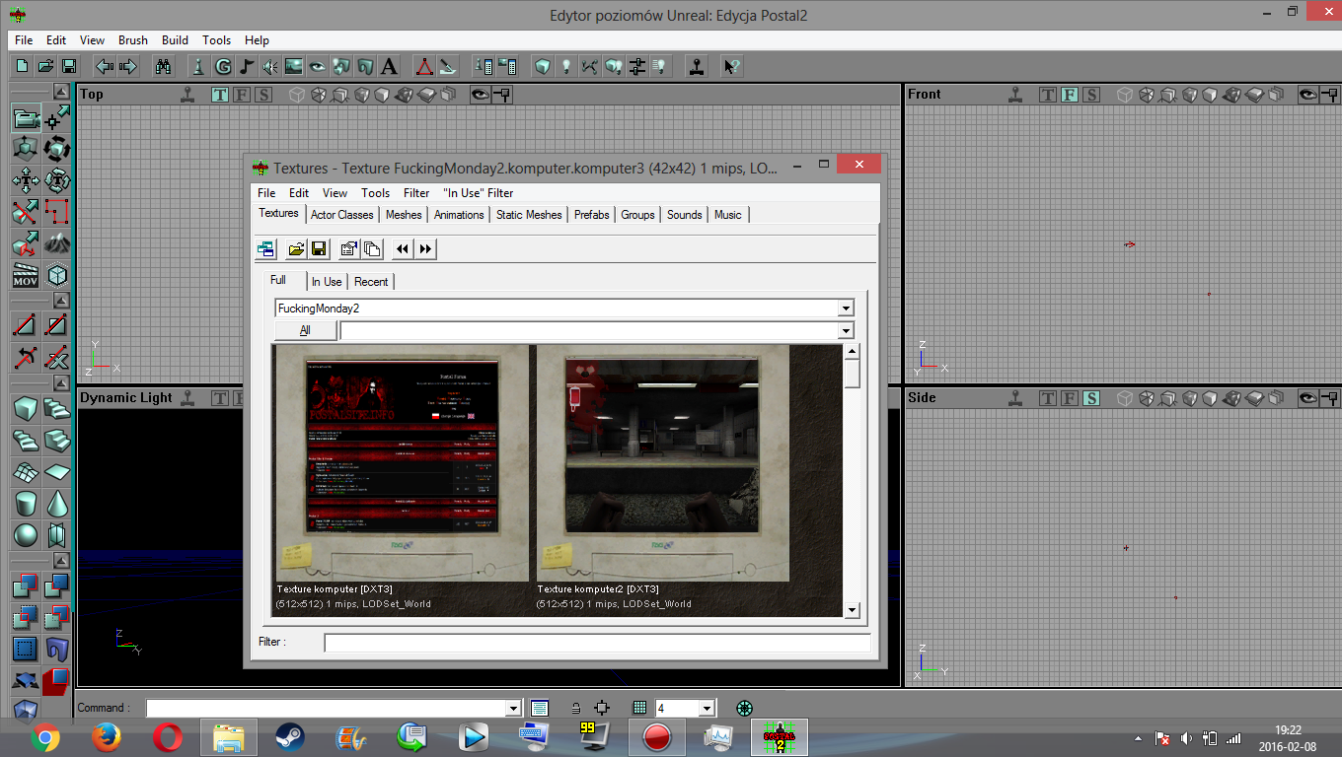Toggle actor visibility eye in Top viewport

(x=481, y=95)
